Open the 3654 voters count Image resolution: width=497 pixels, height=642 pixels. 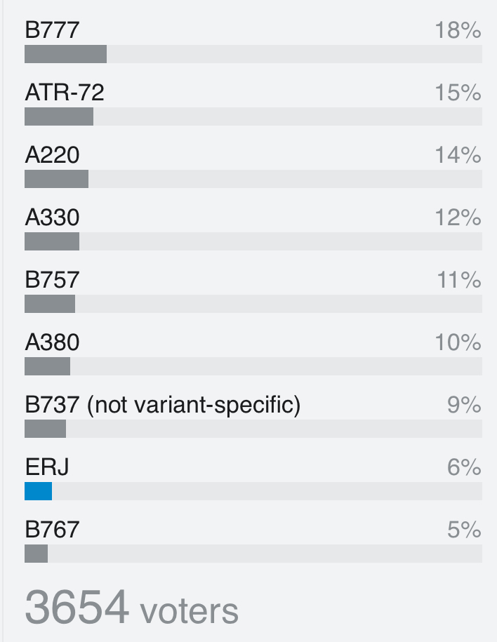click(131, 607)
